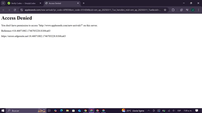Click the errors.edgesuite.net URL text

point(33,36)
